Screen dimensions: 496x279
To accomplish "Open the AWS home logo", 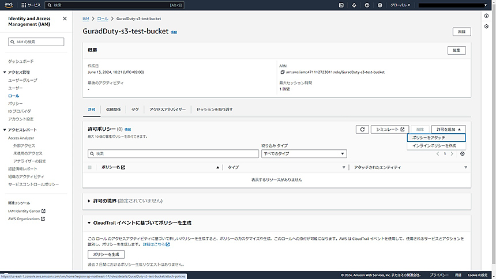I will click(x=9, y=5).
